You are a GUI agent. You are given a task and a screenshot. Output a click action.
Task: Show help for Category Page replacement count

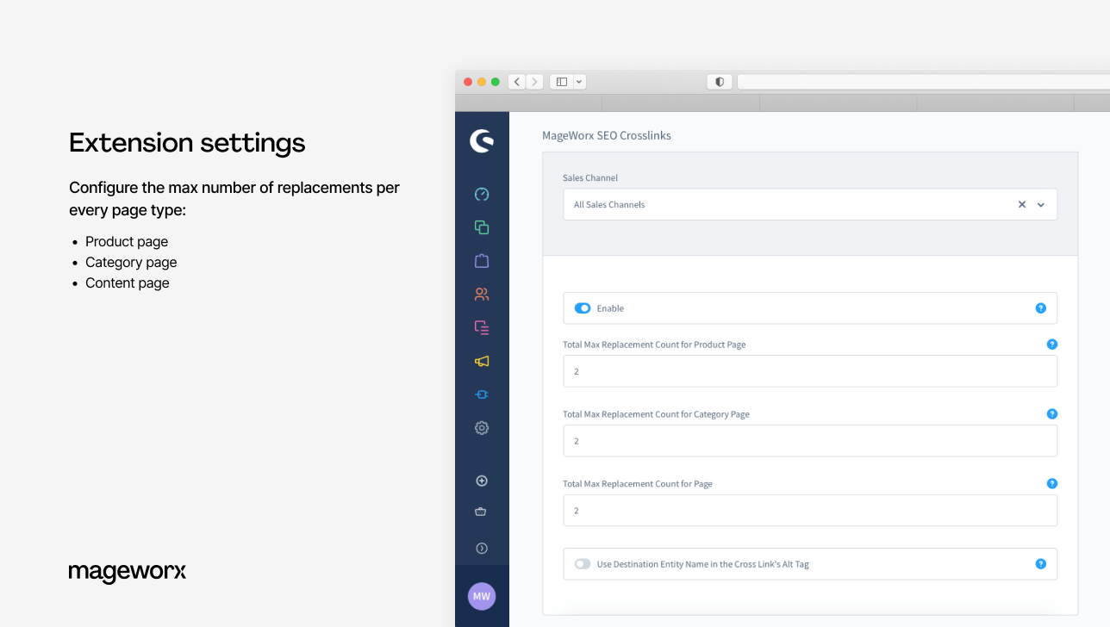point(1051,414)
